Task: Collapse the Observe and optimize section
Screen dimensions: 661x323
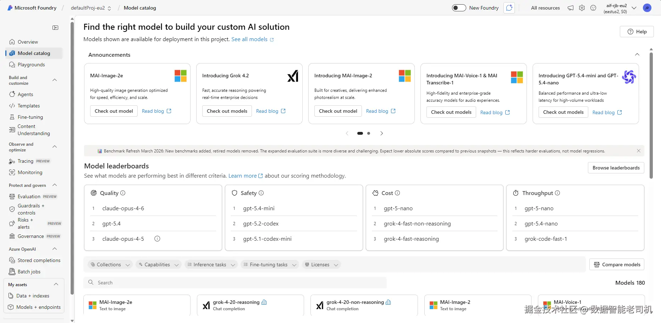Action: pyautogui.click(x=55, y=147)
